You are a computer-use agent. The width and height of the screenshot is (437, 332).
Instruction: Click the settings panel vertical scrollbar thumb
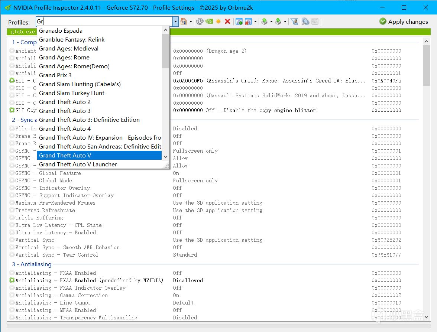tap(426, 65)
